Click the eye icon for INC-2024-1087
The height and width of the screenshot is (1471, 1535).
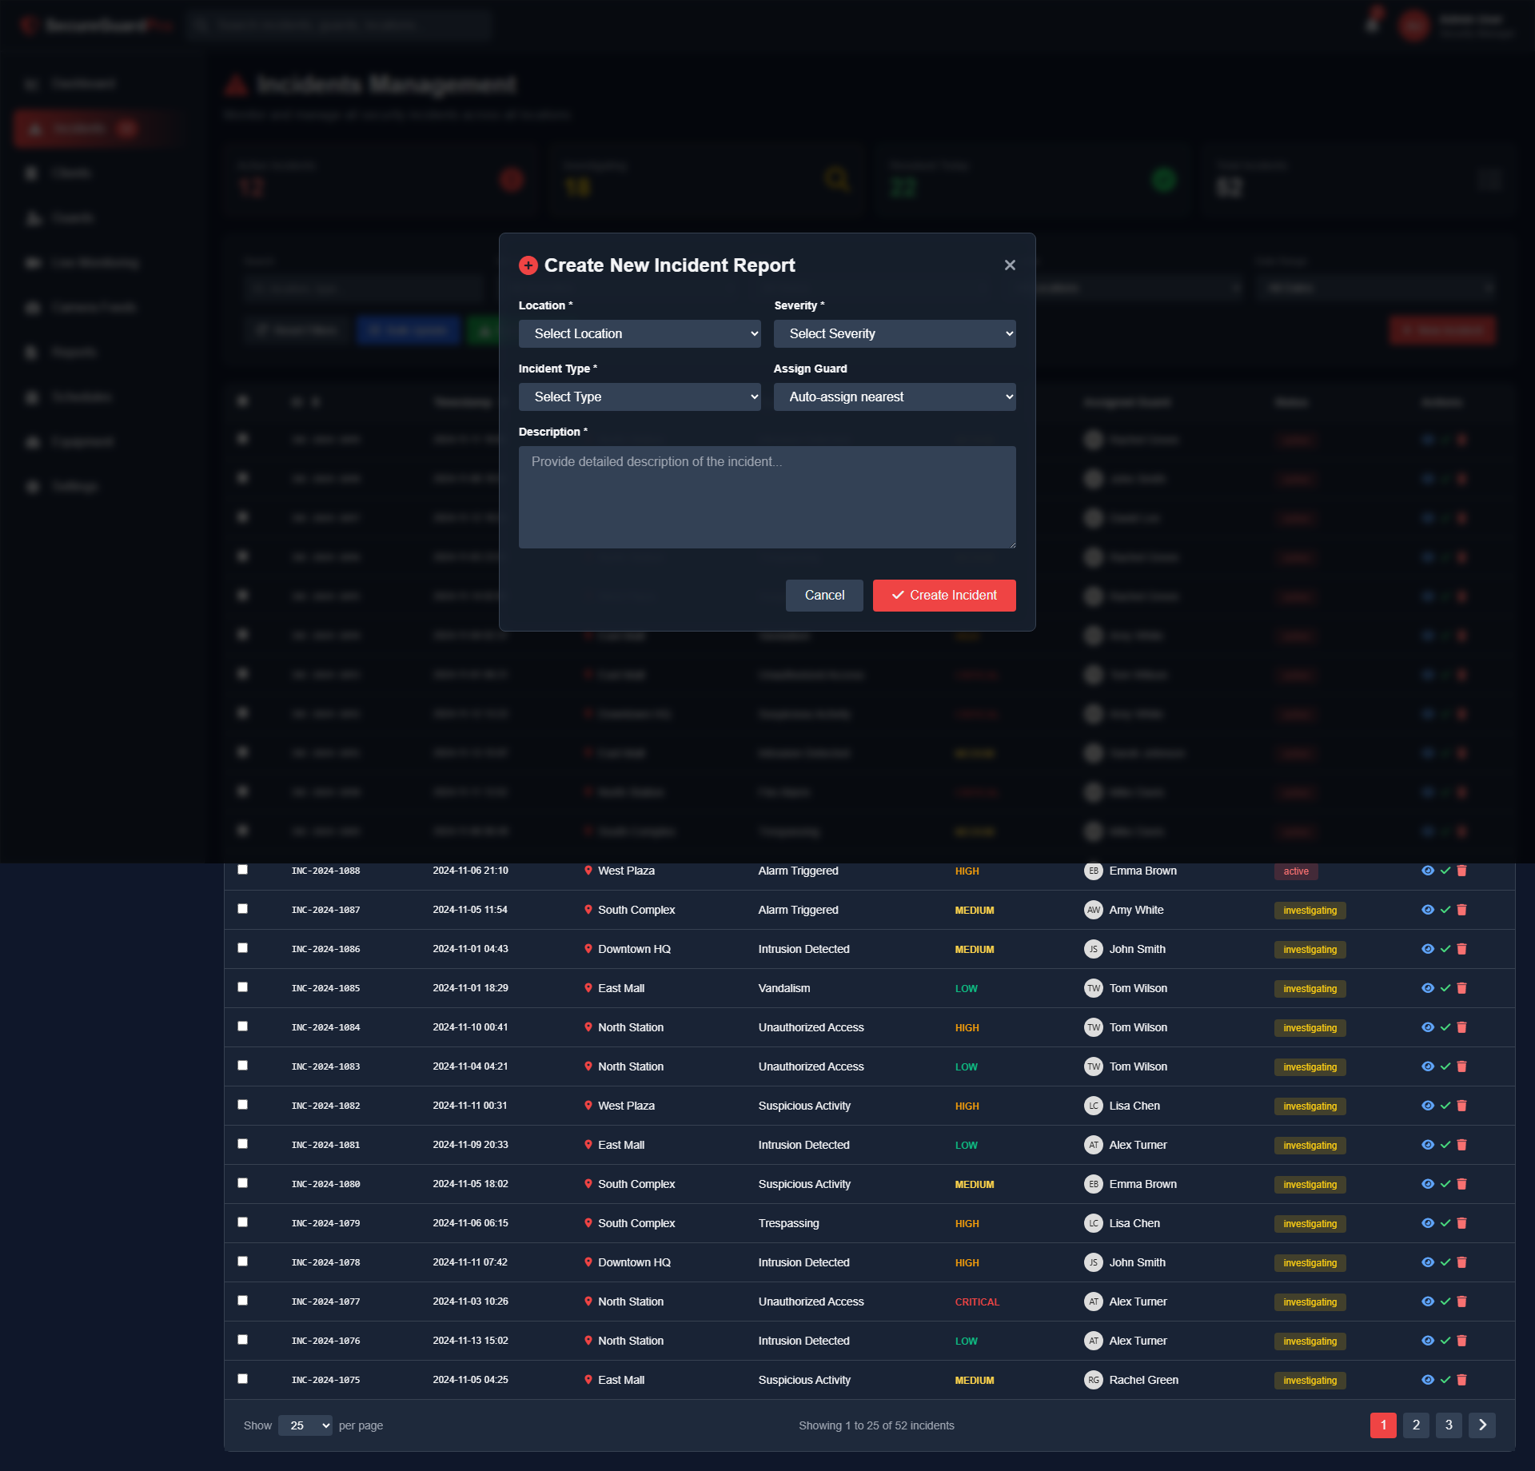click(x=1427, y=910)
